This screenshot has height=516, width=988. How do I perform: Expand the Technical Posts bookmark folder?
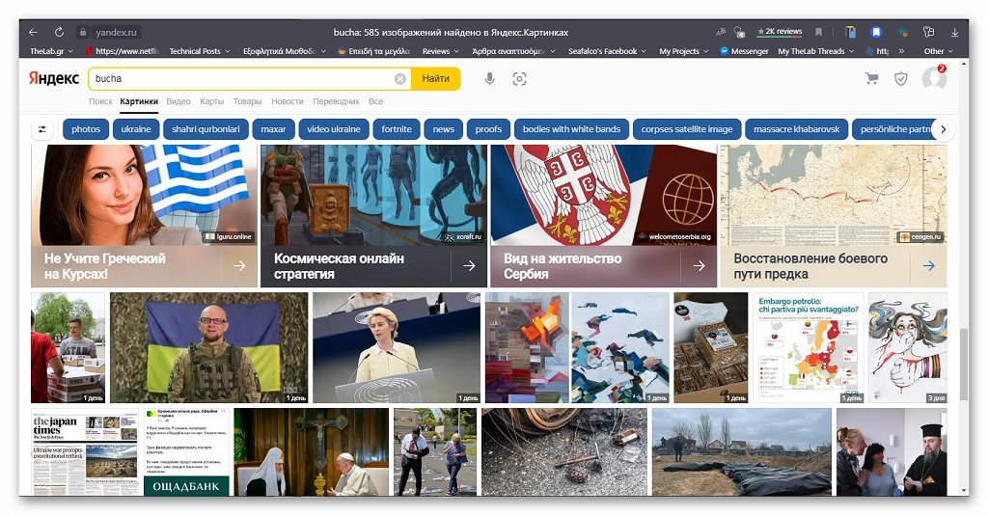199,51
